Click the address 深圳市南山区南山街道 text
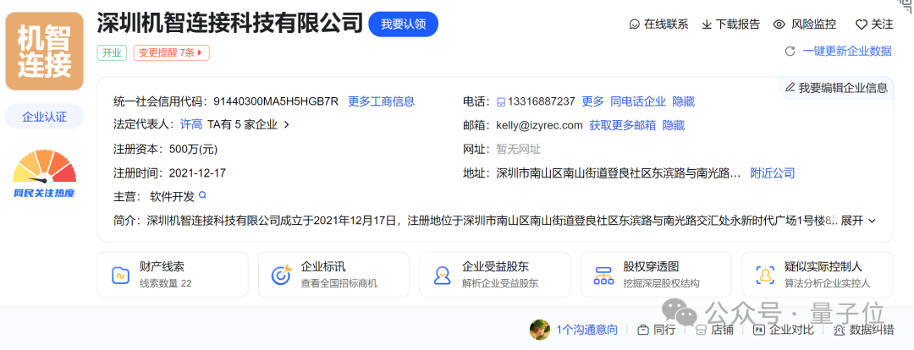The width and height of the screenshot is (914, 350). pos(619,173)
